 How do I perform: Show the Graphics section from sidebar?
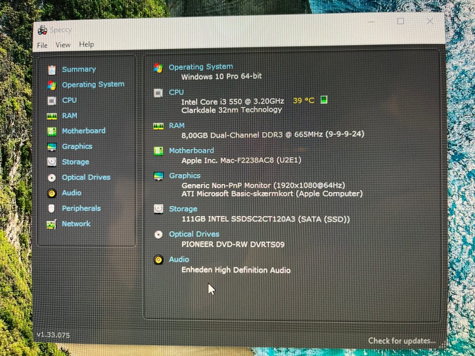[x=77, y=146]
